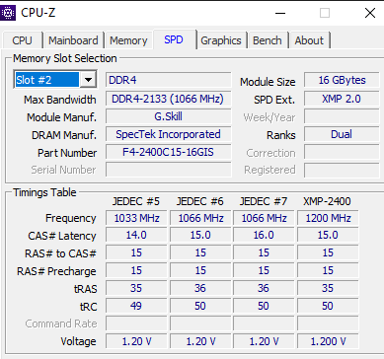Click the Frequency row label
This screenshot has height=359, width=384.
pyautogui.click(x=71, y=218)
